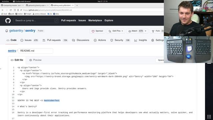Close the Editing sentry/README tab
Screen dimensions: 213x120
tap(73, 5)
